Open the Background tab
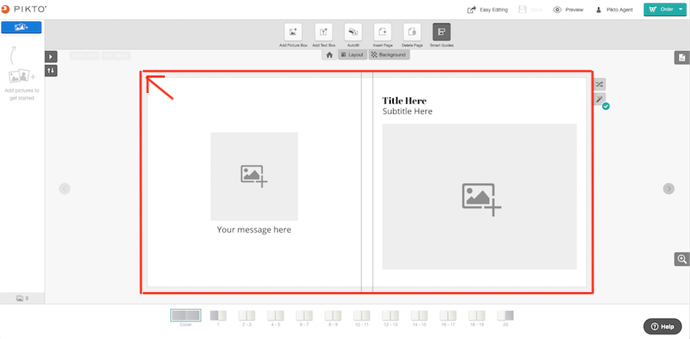Image resolution: width=690 pixels, height=339 pixels. [389, 55]
